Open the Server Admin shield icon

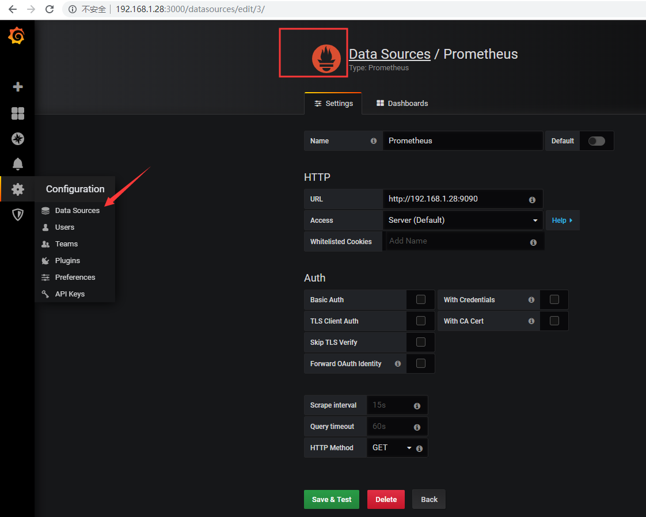pyautogui.click(x=18, y=215)
